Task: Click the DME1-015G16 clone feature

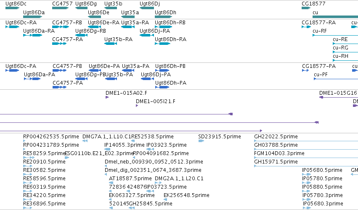Action: tap(339, 97)
